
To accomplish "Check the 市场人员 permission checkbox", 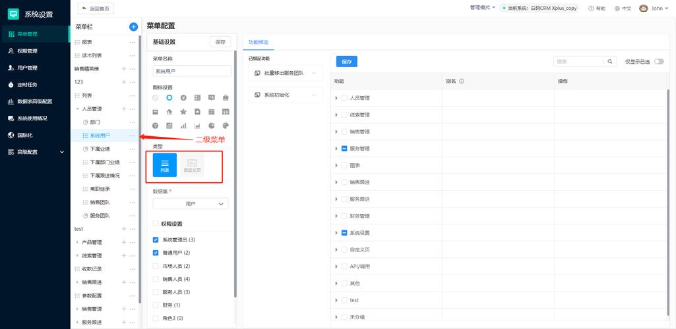I will [x=156, y=266].
